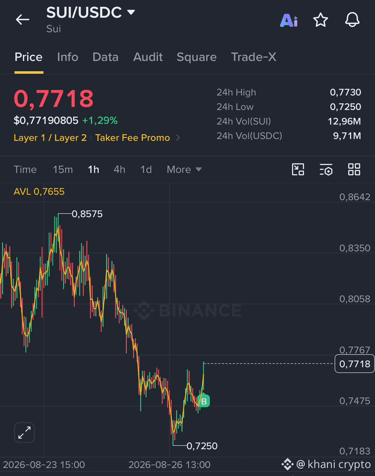The width and height of the screenshot is (375, 476).
Task: Click the 24h High value 0,7730
Action: point(345,92)
